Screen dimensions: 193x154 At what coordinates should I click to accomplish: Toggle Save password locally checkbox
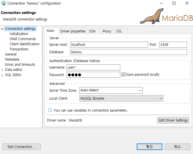click(x=123, y=75)
